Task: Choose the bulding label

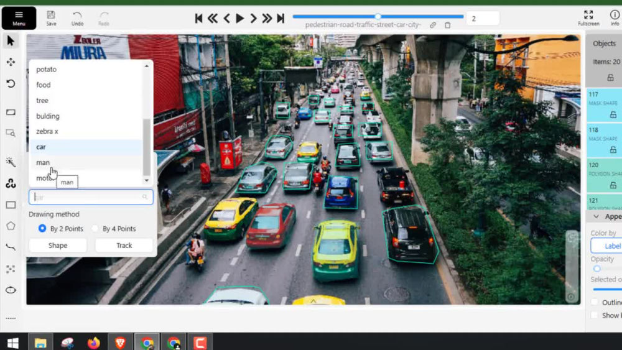Action: pos(86,116)
